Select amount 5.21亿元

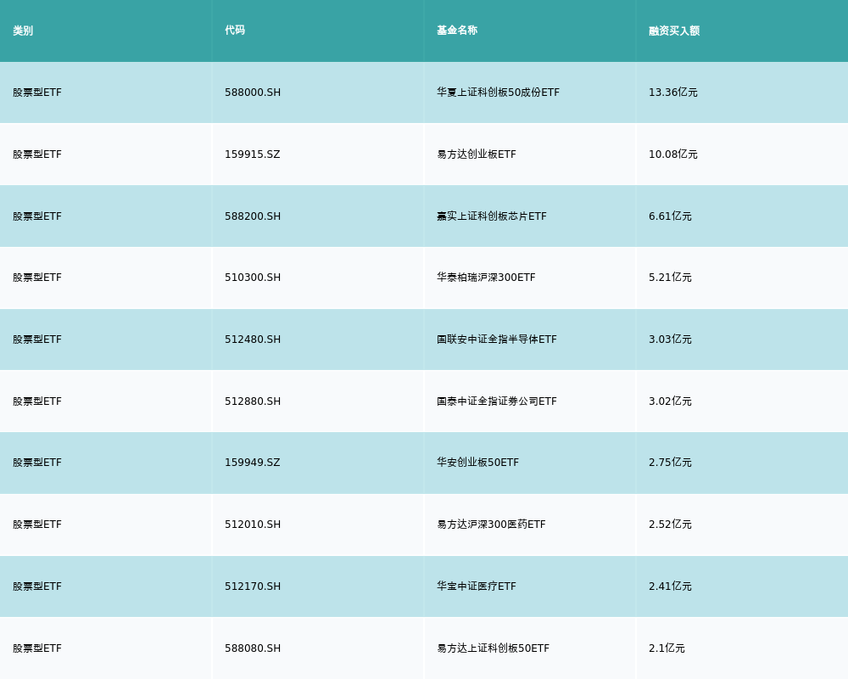point(670,278)
